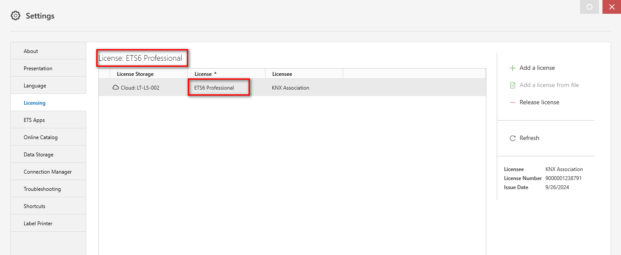Open the Shortcuts tab

click(x=48, y=206)
